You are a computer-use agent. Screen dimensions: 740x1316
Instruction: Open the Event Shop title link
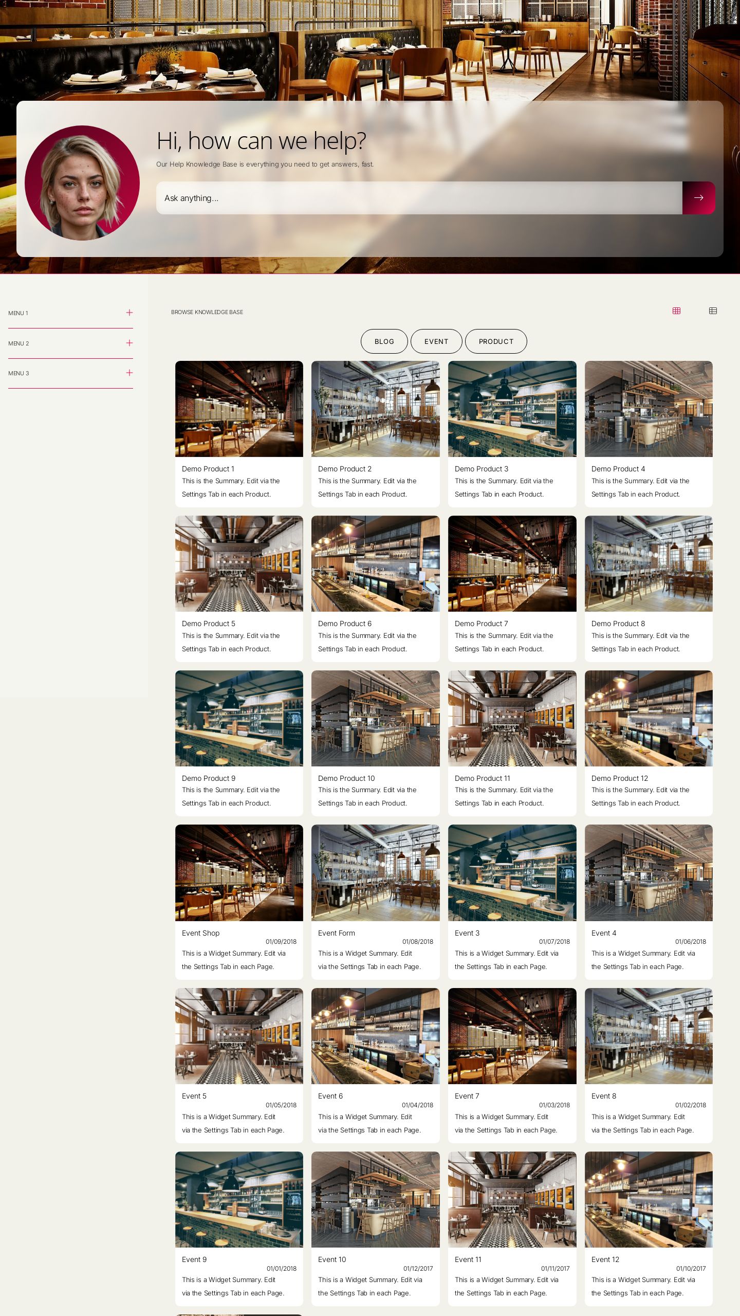click(x=200, y=933)
